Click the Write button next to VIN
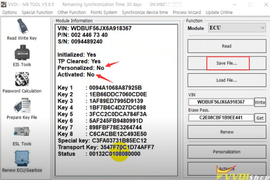The height and width of the screenshot is (180, 270). [260, 102]
